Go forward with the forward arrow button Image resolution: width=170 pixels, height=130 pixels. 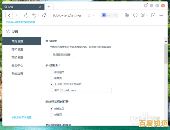click(x=16, y=15)
